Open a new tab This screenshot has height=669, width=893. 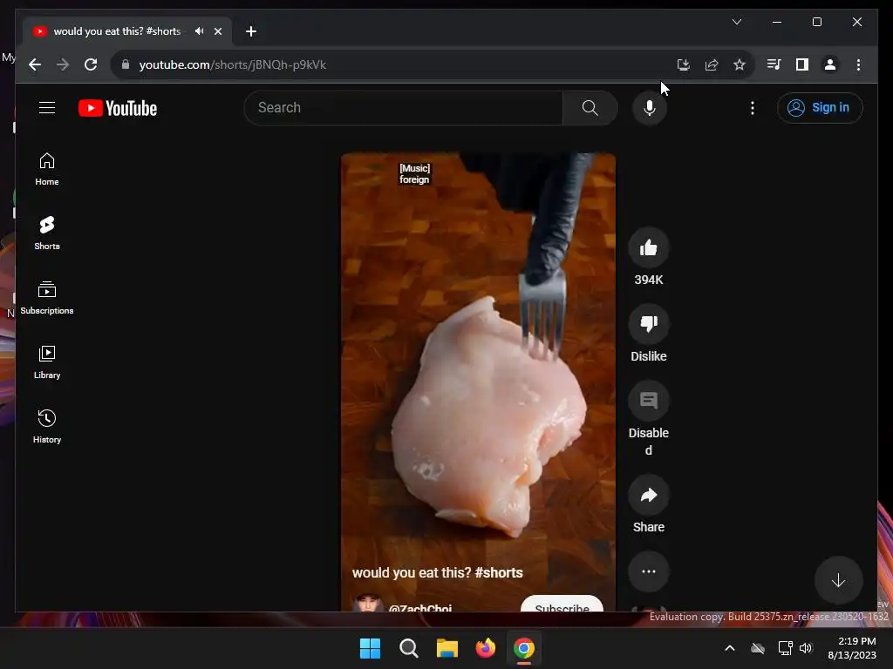[251, 31]
